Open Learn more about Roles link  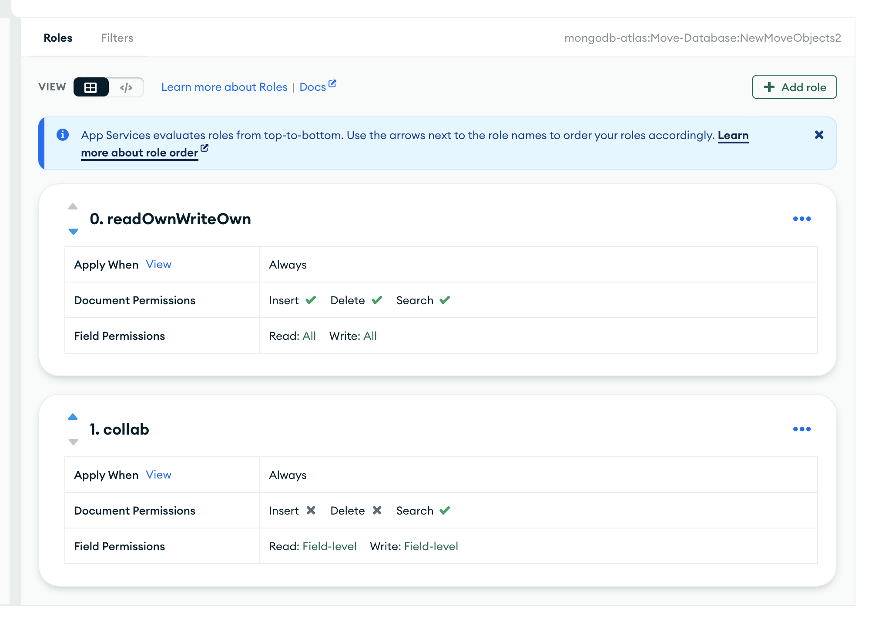pos(224,87)
